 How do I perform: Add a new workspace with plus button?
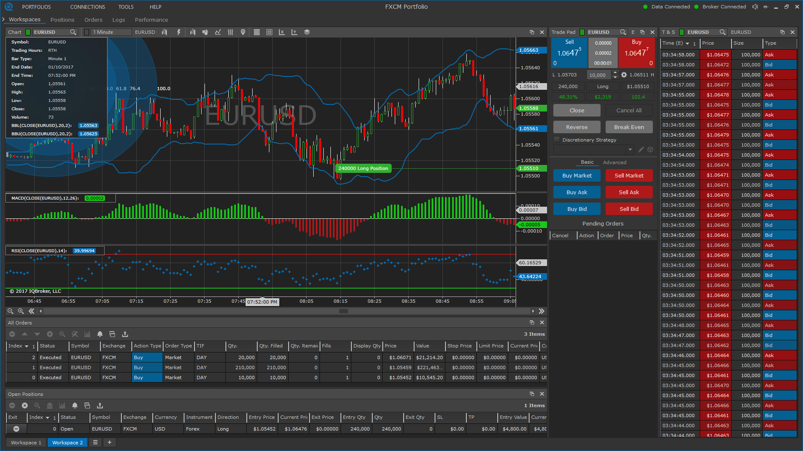tap(110, 442)
